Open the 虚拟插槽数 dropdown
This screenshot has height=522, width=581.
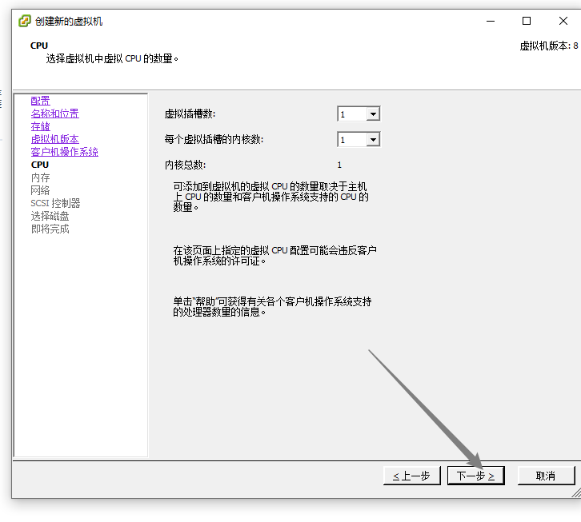point(373,114)
